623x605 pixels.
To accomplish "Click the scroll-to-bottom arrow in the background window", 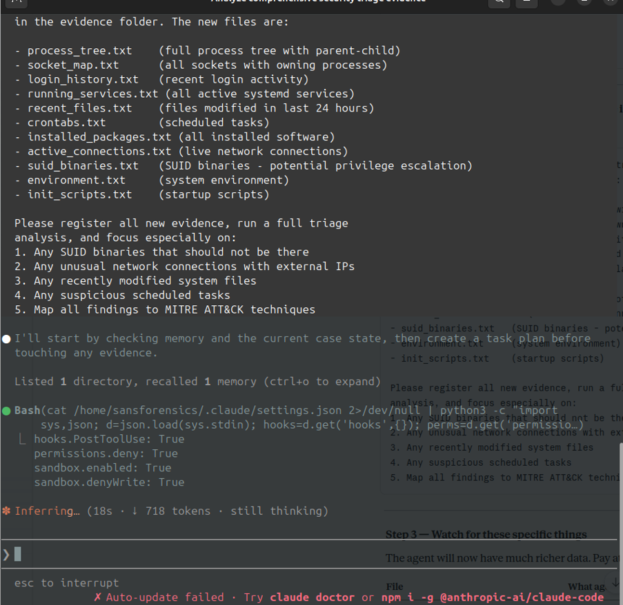I will [x=614, y=582].
